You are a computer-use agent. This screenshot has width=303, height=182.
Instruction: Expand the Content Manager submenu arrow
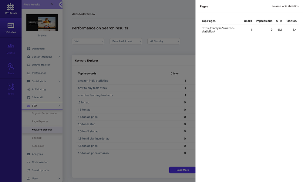[59, 57]
